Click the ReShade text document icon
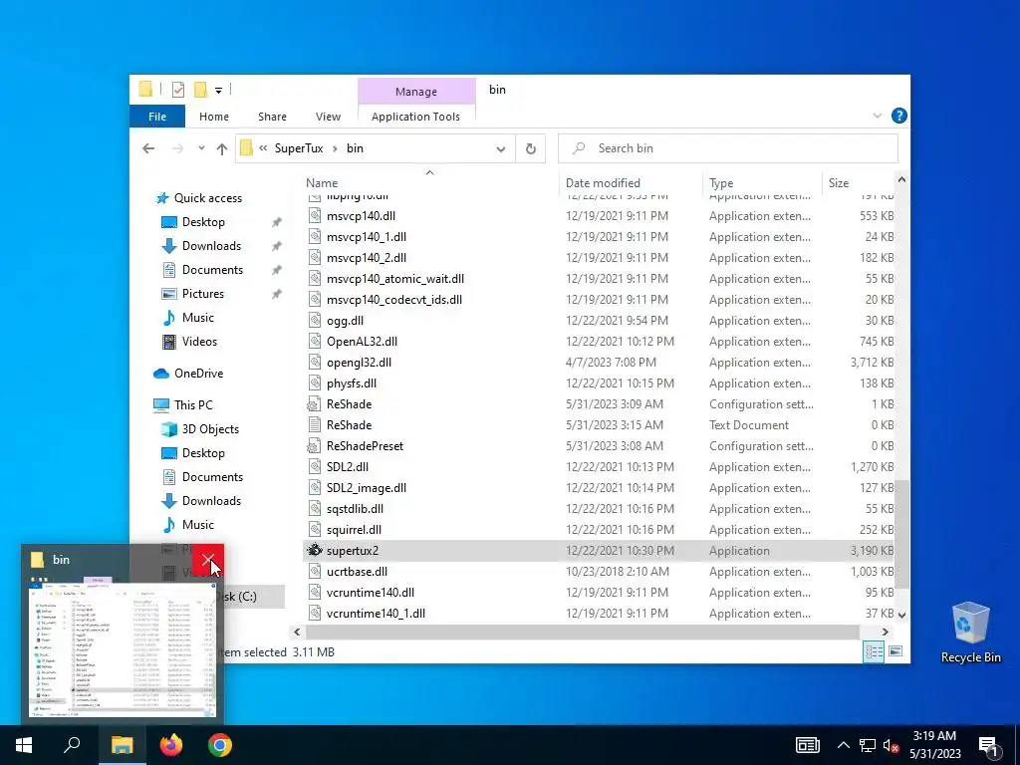Viewport: 1020px width, 765px height. tap(315, 424)
